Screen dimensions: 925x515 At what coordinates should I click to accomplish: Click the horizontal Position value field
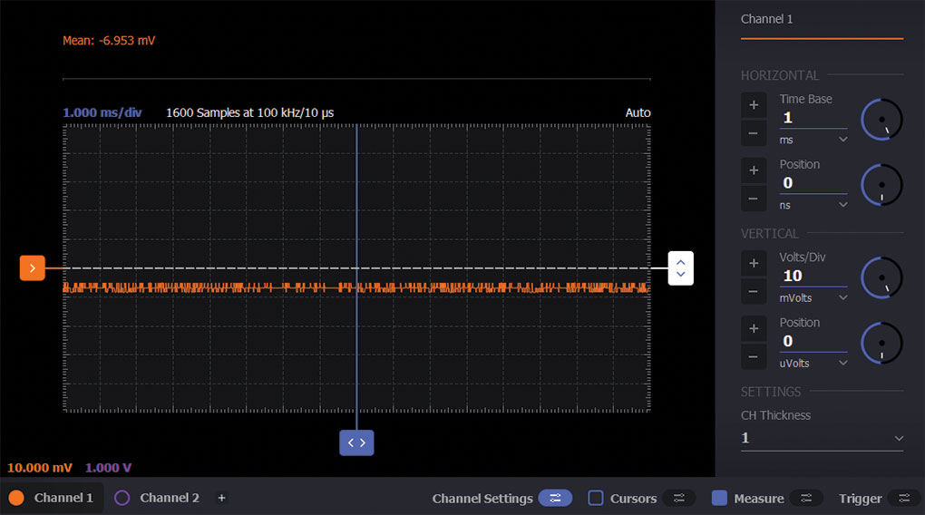pos(813,183)
